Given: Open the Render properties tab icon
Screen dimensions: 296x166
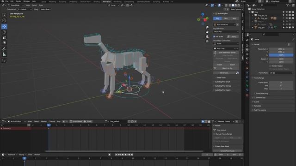Looking at the screenshot, I should [247, 45].
